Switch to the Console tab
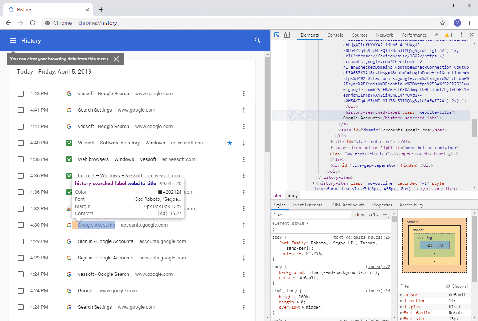Image resolution: width=478 pixels, height=321 pixels. click(x=335, y=35)
